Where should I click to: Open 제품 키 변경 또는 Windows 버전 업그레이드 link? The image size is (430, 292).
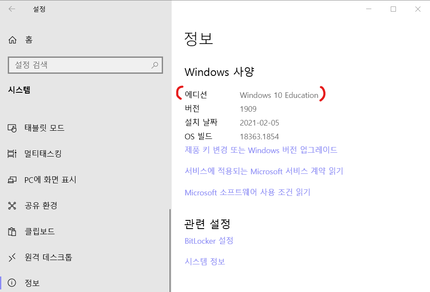click(261, 150)
